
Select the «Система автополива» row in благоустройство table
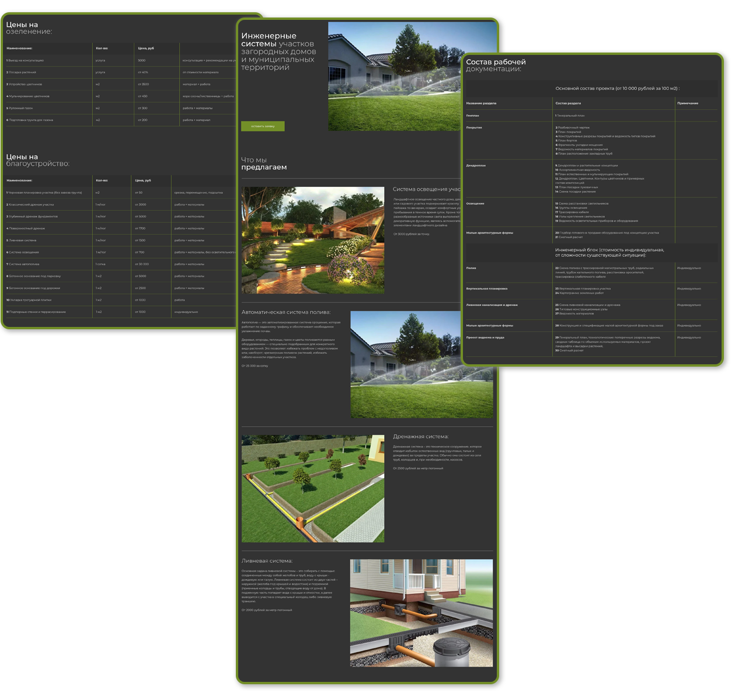click(x=25, y=264)
